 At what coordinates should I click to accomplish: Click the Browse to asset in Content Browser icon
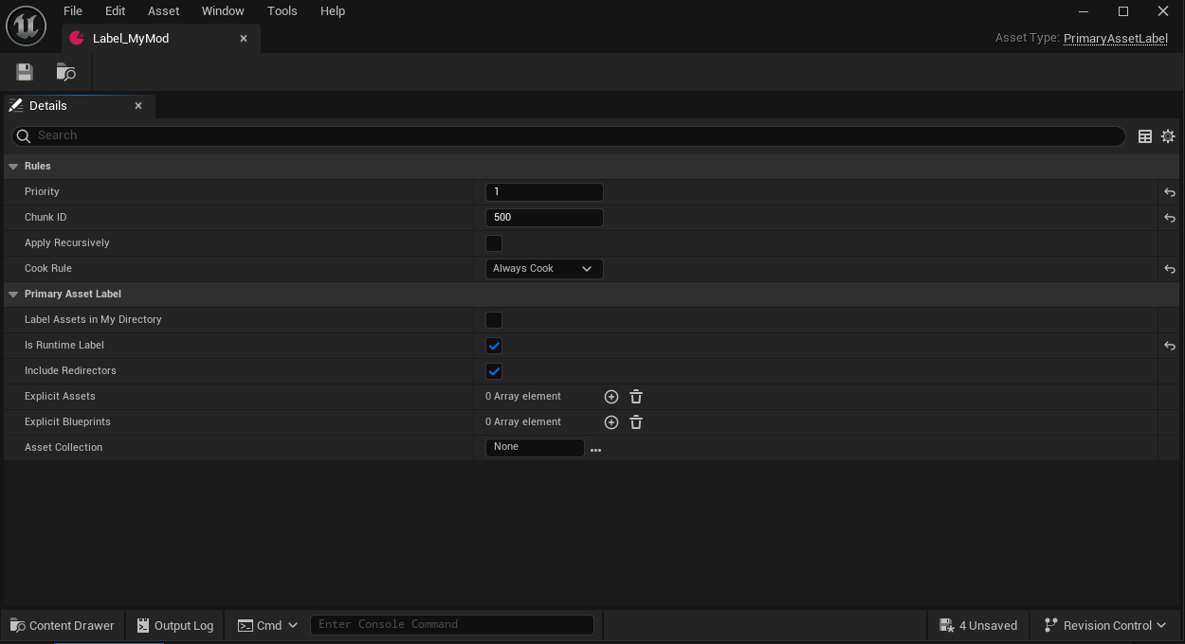click(x=65, y=72)
